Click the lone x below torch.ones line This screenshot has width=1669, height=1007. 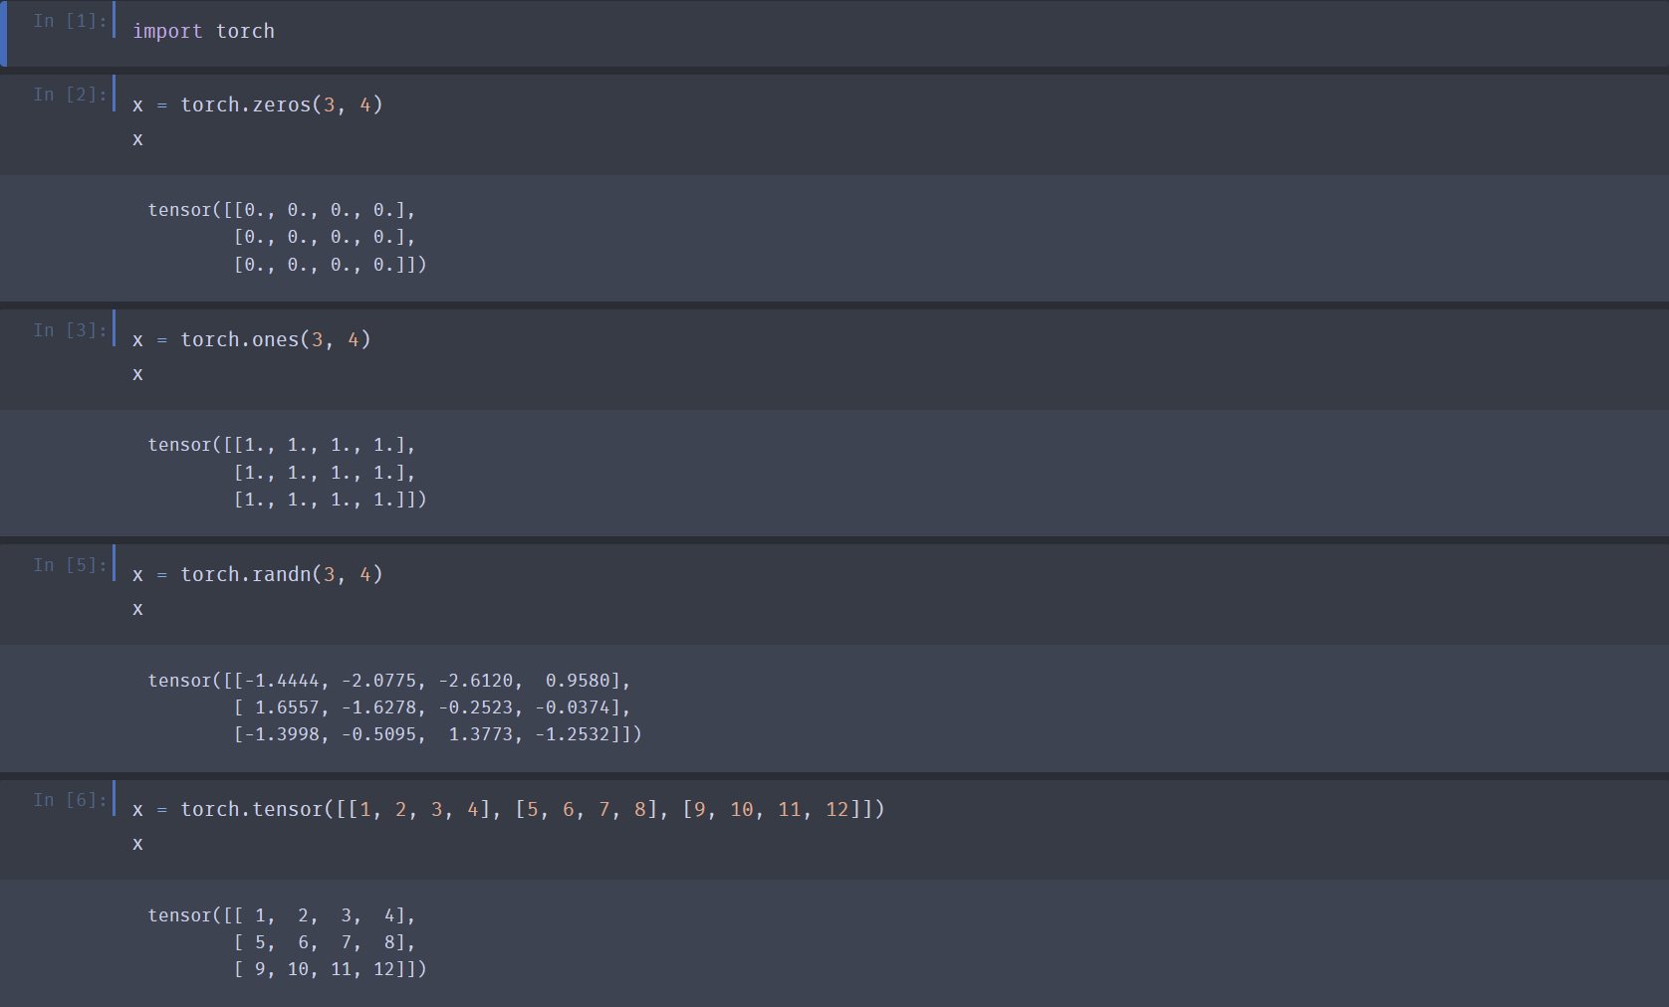pos(137,374)
